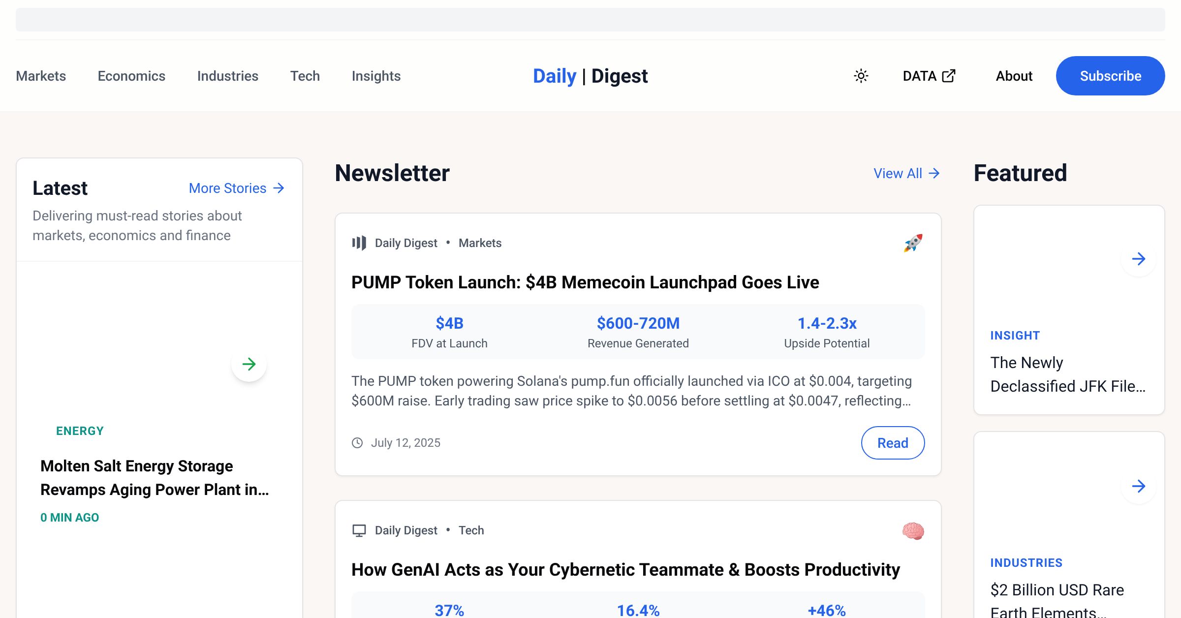Toggle the light/dark theme sun icon
1181x618 pixels.
pyautogui.click(x=861, y=76)
